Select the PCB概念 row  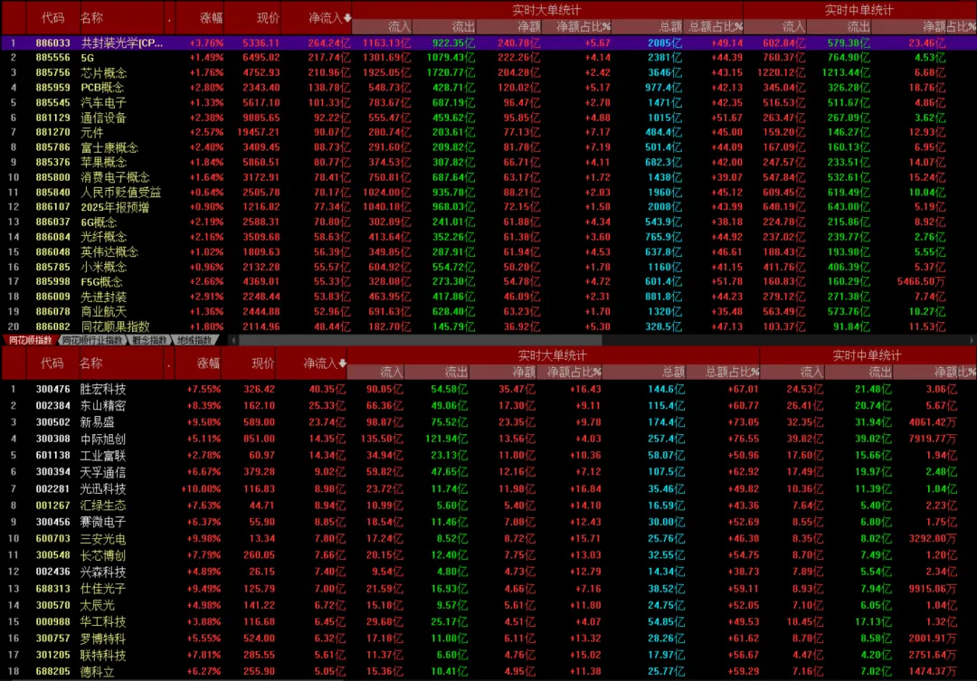coord(488,87)
